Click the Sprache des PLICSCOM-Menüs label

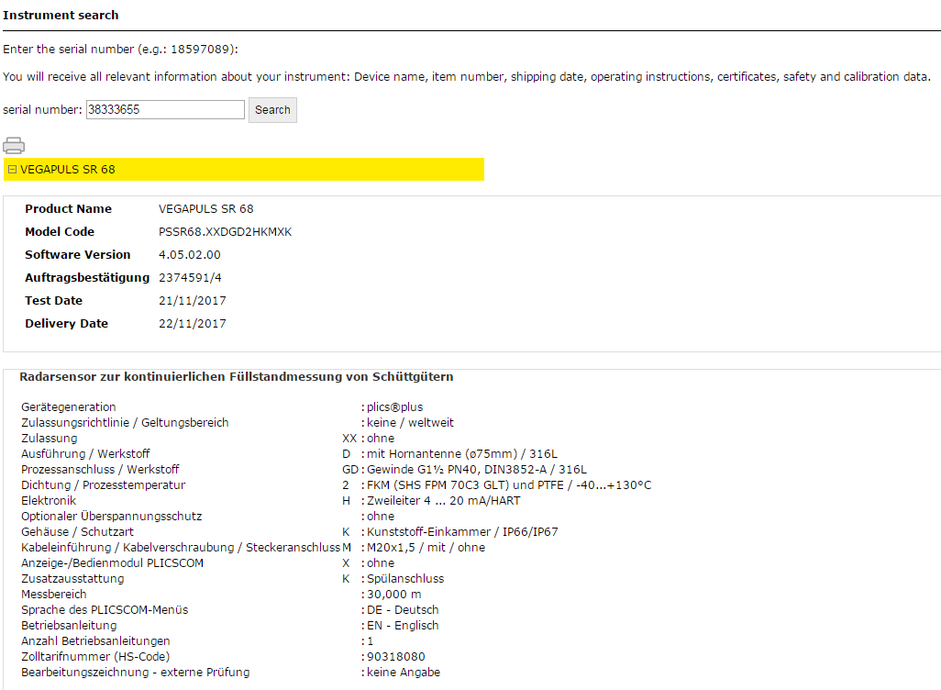(x=105, y=610)
